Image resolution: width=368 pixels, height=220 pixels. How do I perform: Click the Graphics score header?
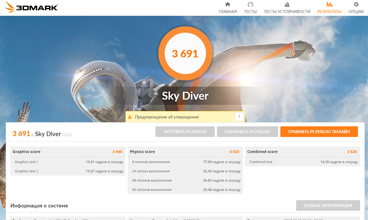coord(26,152)
